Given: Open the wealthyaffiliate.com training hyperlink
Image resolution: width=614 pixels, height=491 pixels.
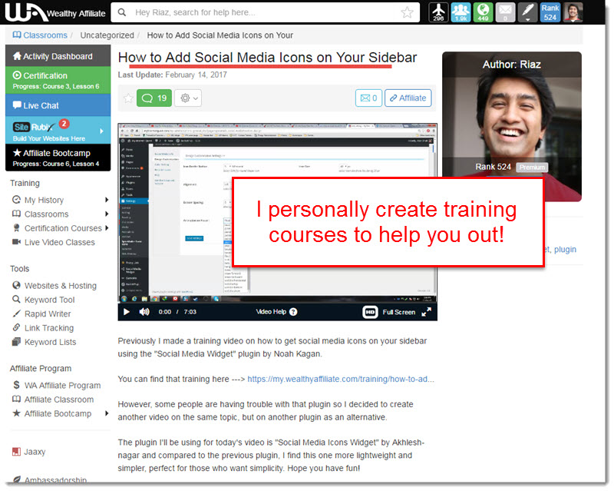Looking at the screenshot, I should pyautogui.click(x=341, y=379).
